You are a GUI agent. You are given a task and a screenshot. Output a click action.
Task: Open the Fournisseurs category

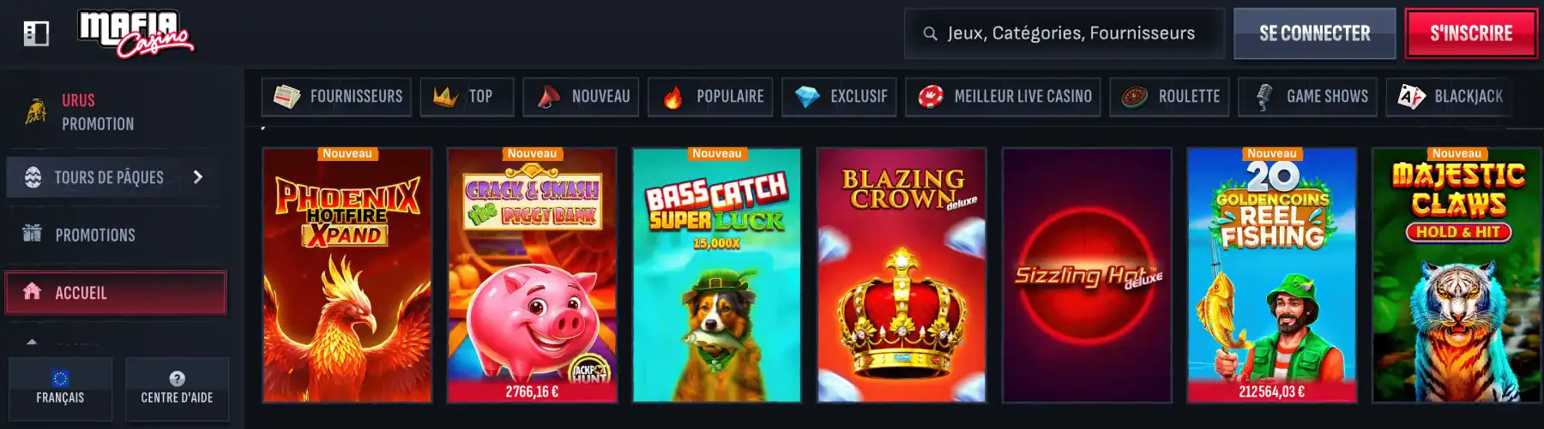pyautogui.click(x=337, y=97)
